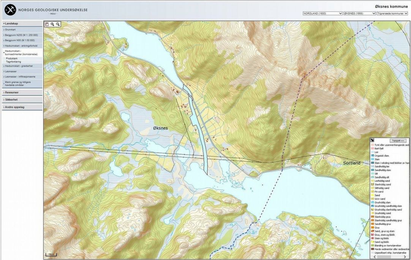Click the zoom in magnifier tool
Image resolution: width=411 pixels, height=260 pixels.
point(52,24)
